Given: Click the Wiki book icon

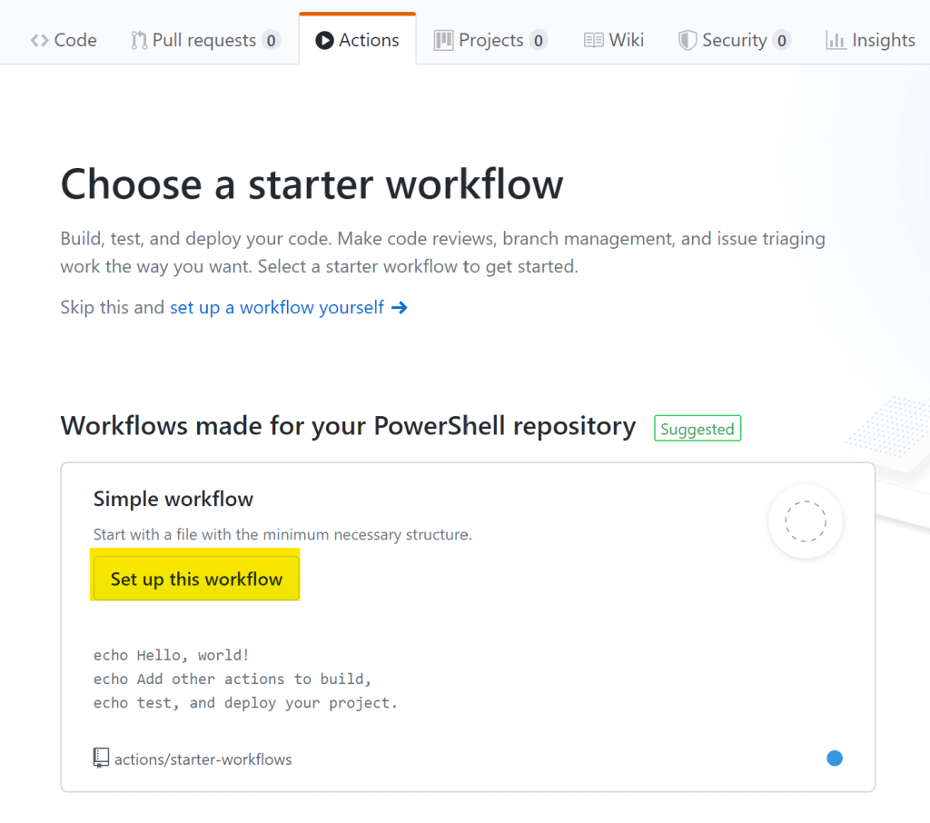Looking at the screenshot, I should [594, 41].
